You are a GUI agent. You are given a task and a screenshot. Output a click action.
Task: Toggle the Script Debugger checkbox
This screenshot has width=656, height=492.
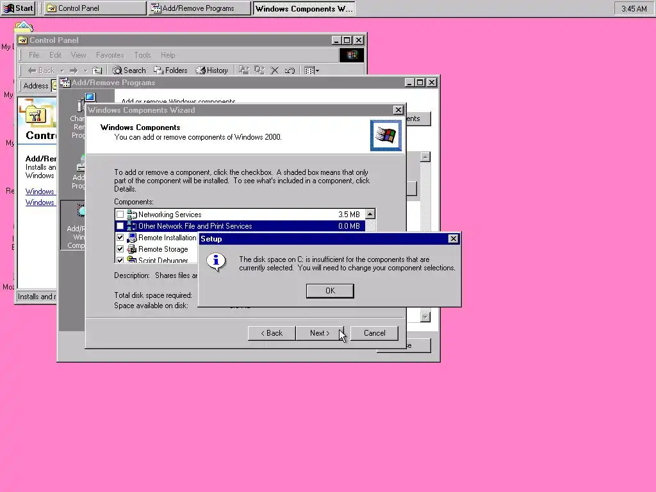120,260
